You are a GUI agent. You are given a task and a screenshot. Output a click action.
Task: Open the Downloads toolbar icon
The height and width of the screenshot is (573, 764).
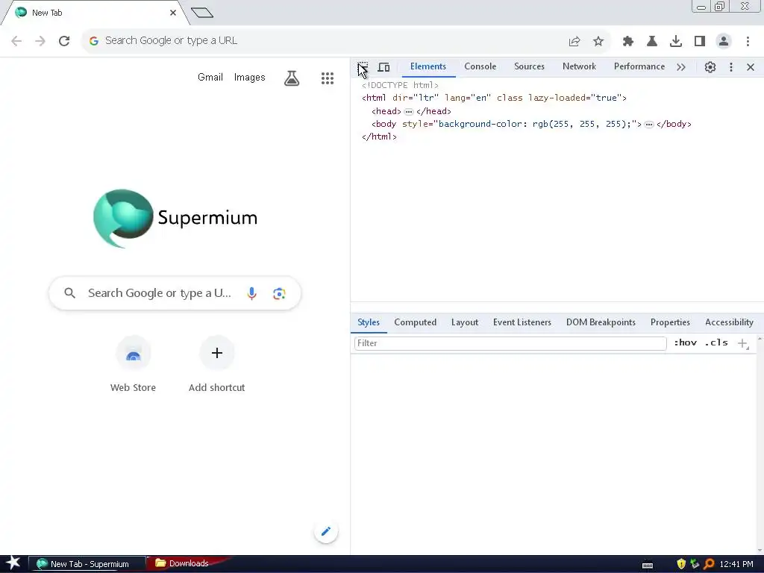coord(676,42)
